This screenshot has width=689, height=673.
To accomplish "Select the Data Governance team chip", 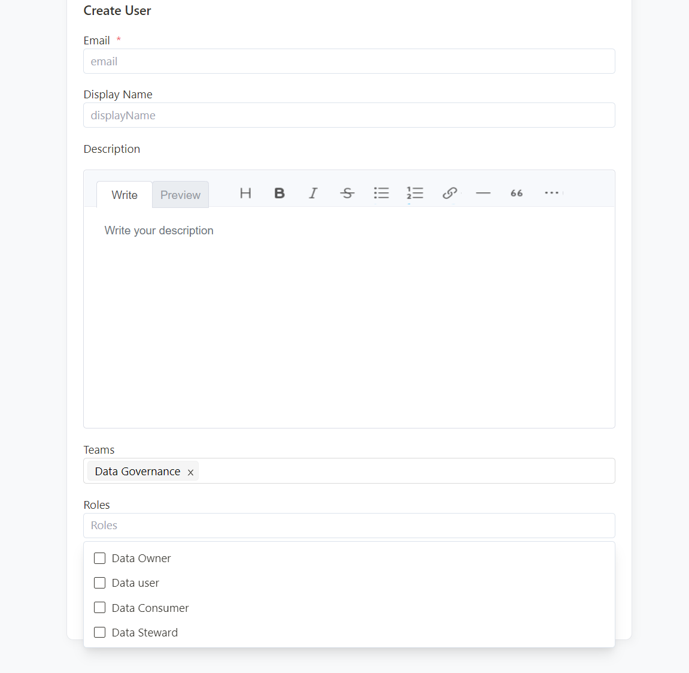I will pos(143,471).
